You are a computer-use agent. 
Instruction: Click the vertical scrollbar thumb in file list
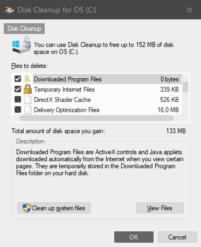pos(185,87)
